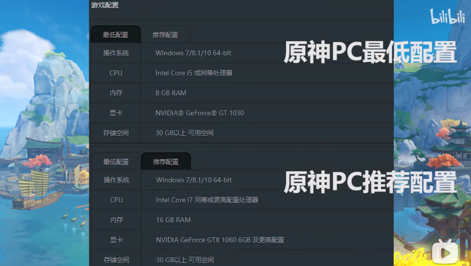Screen dimensions: 471x266
Task: Click '30 GB以上 可用空间' in upper table
Action: click(x=185, y=133)
